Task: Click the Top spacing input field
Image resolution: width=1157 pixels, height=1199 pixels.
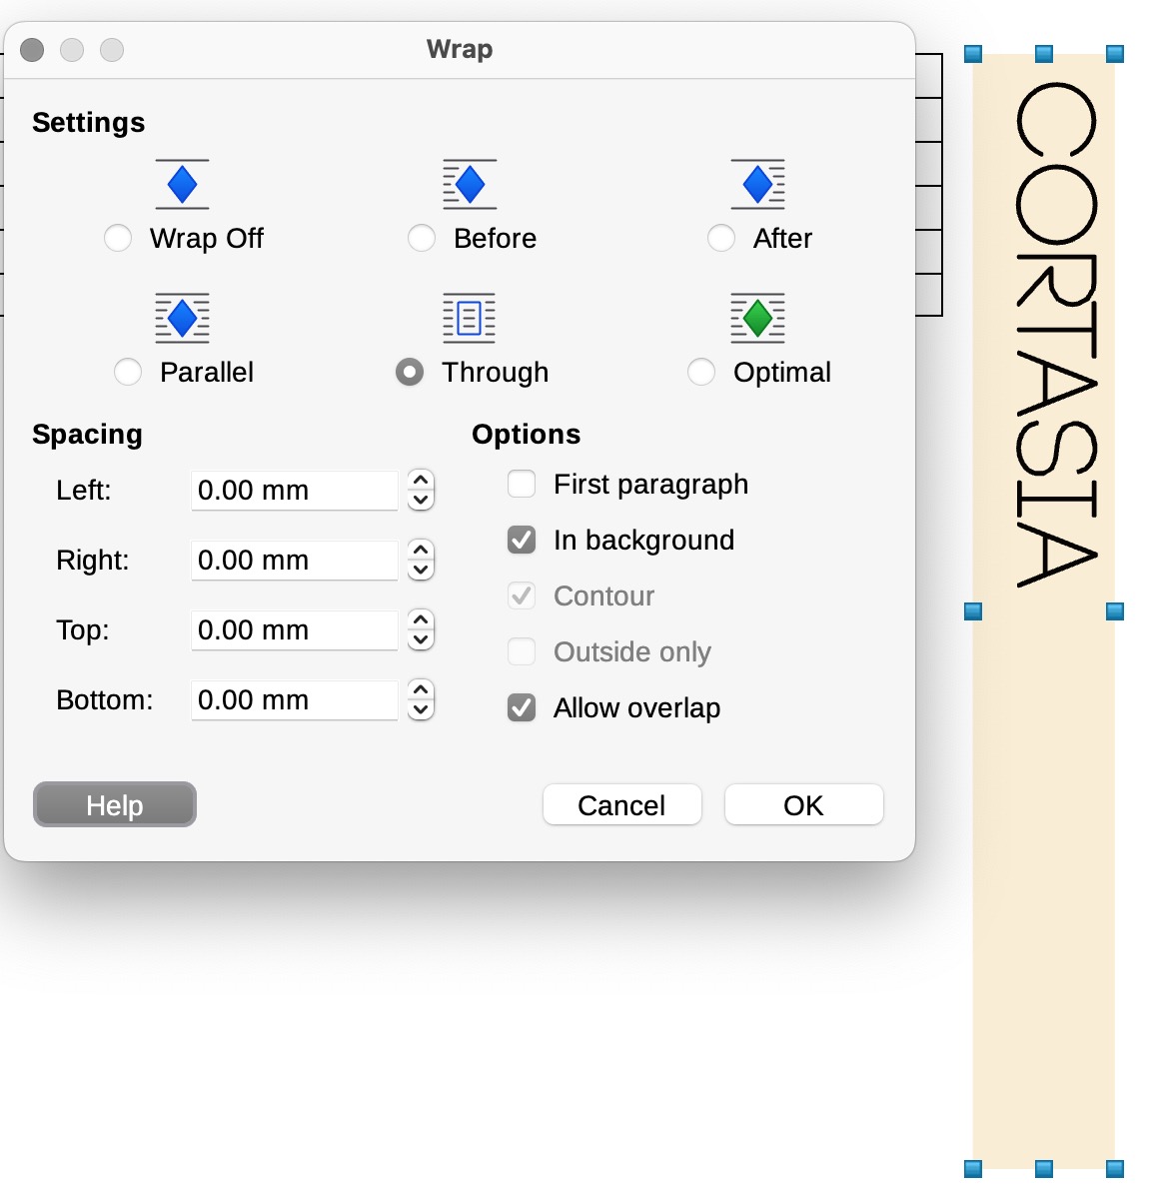Action: point(295,630)
